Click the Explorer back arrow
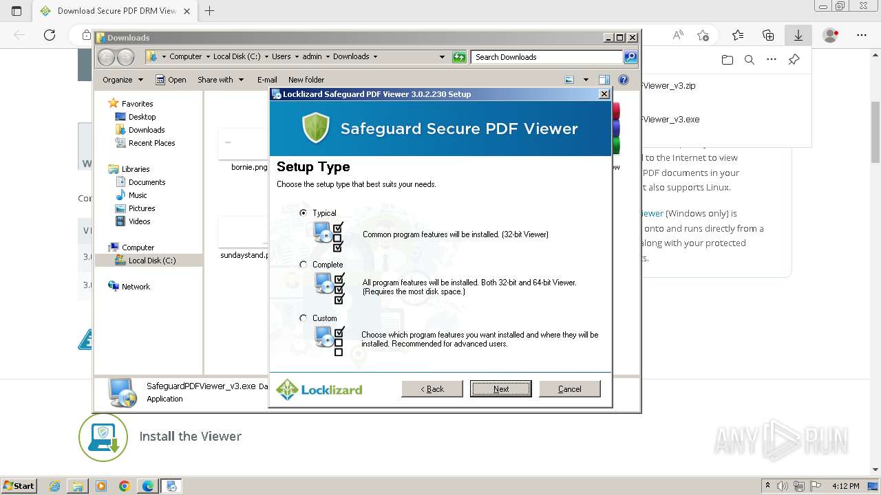Viewport: 881px width, 495px height. click(x=107, y=57)
